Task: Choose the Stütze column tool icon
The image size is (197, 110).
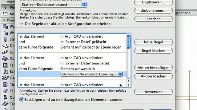Action: pos(5,39)
